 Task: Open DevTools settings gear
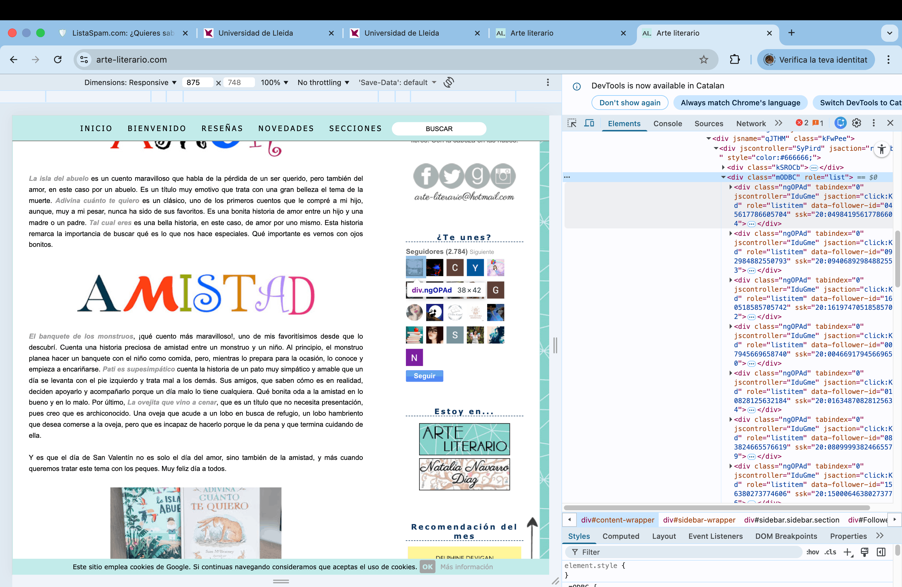click(856, 123)
